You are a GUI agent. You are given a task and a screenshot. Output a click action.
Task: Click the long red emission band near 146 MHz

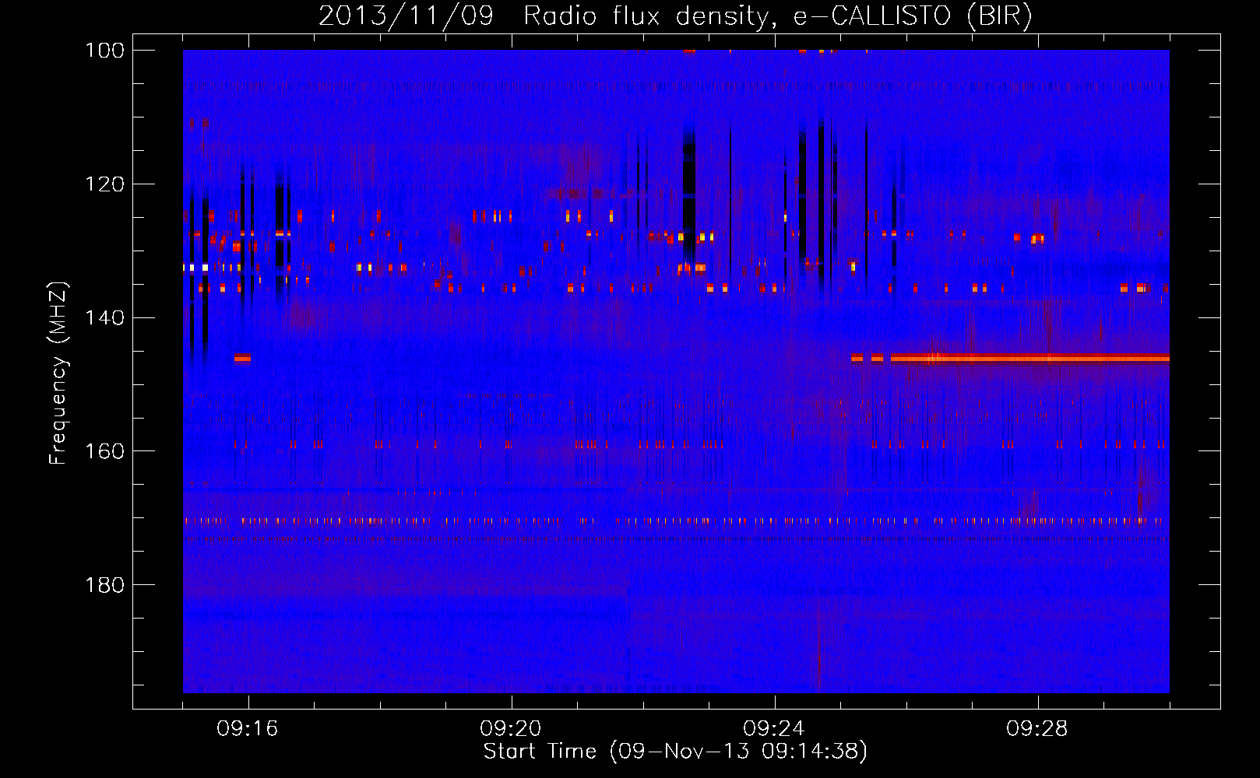point(1029,359)
